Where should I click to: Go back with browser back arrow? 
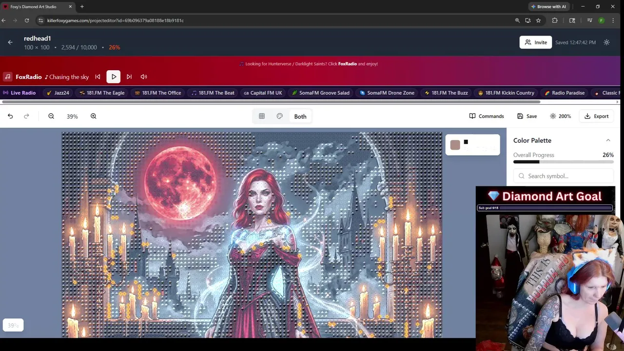[3, 20]
